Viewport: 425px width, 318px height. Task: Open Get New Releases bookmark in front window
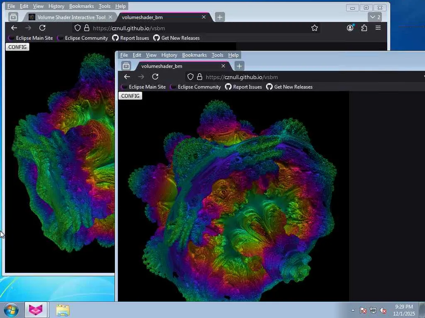pos(289,87)
